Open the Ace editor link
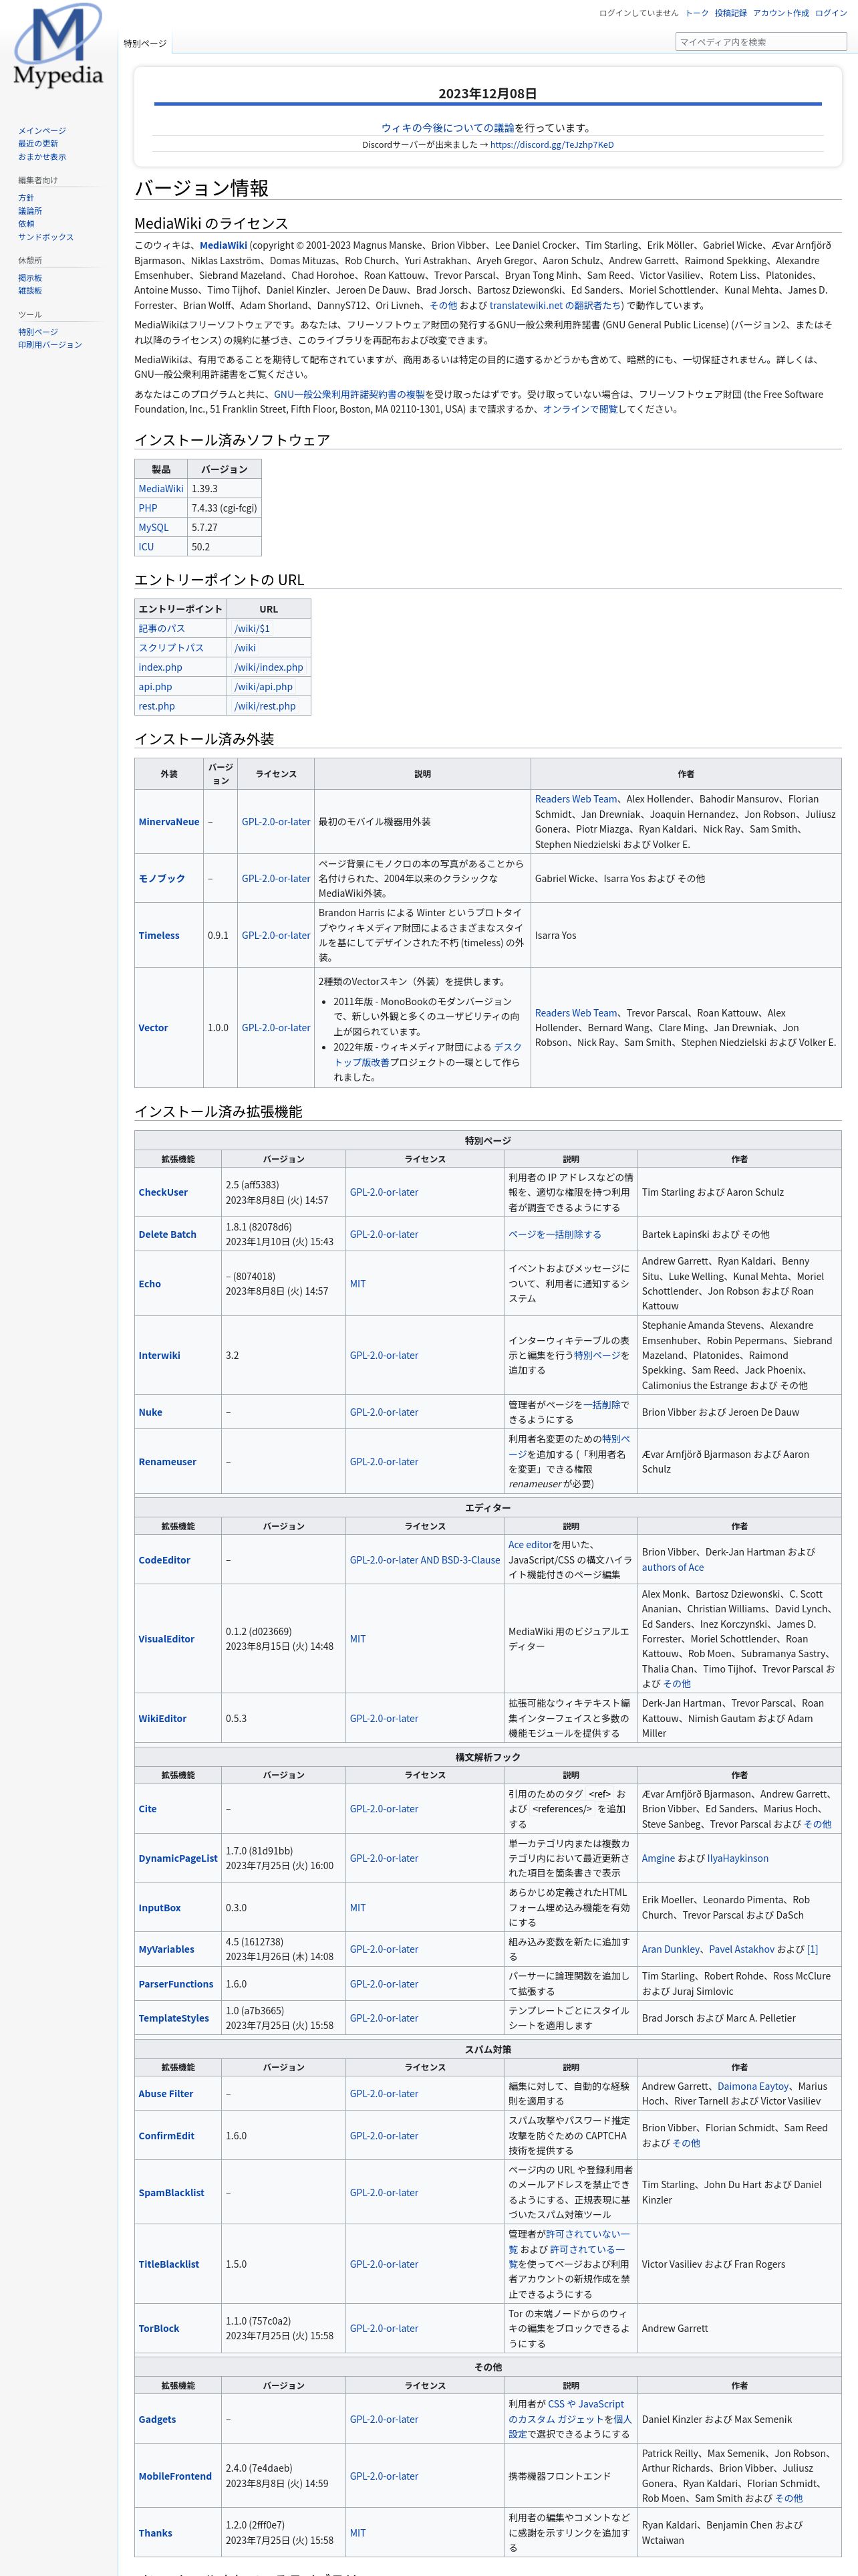The width and height of the screenshot is (858, 2576). 531,1545
